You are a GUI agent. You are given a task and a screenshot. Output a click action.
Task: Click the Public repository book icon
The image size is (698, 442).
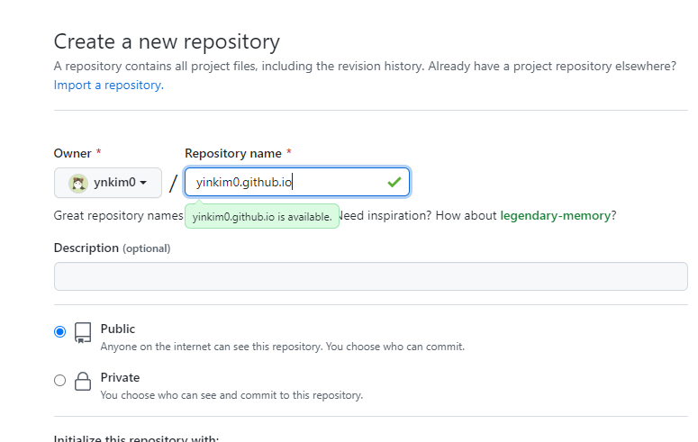coord(83,333)
